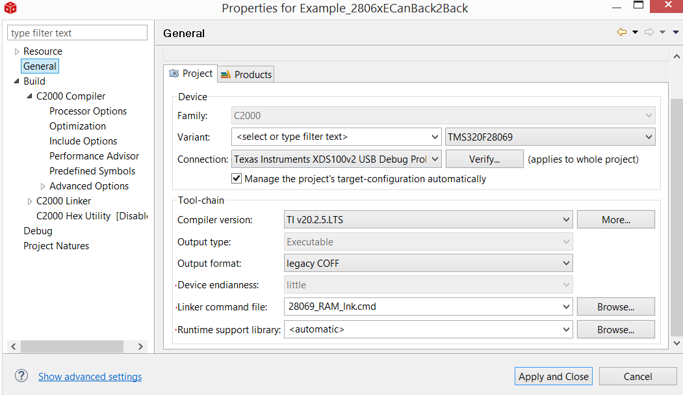Toggle Manage project's target-configuration automatically checkbox
The height and width of the screenshot is (395, 683).
pos(237,178)
